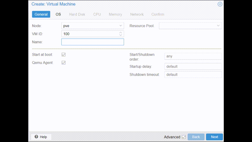Expand the Resource Pool dropdown

click(218, 26)
